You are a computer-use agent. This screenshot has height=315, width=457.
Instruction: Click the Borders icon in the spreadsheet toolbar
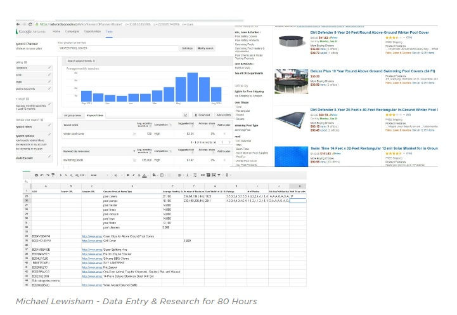coord(162,175)
